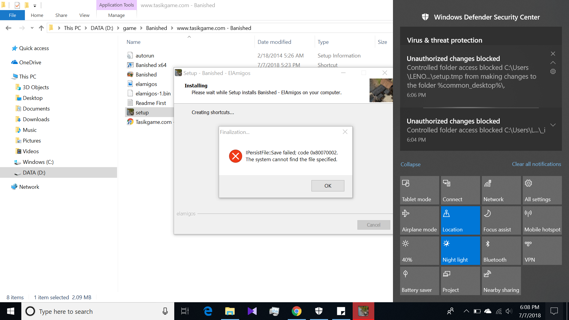This screenshot has height=320, width=569.
Task: Click OK to dismiss the IPersistFile error
Action: (x=328, y=185)
